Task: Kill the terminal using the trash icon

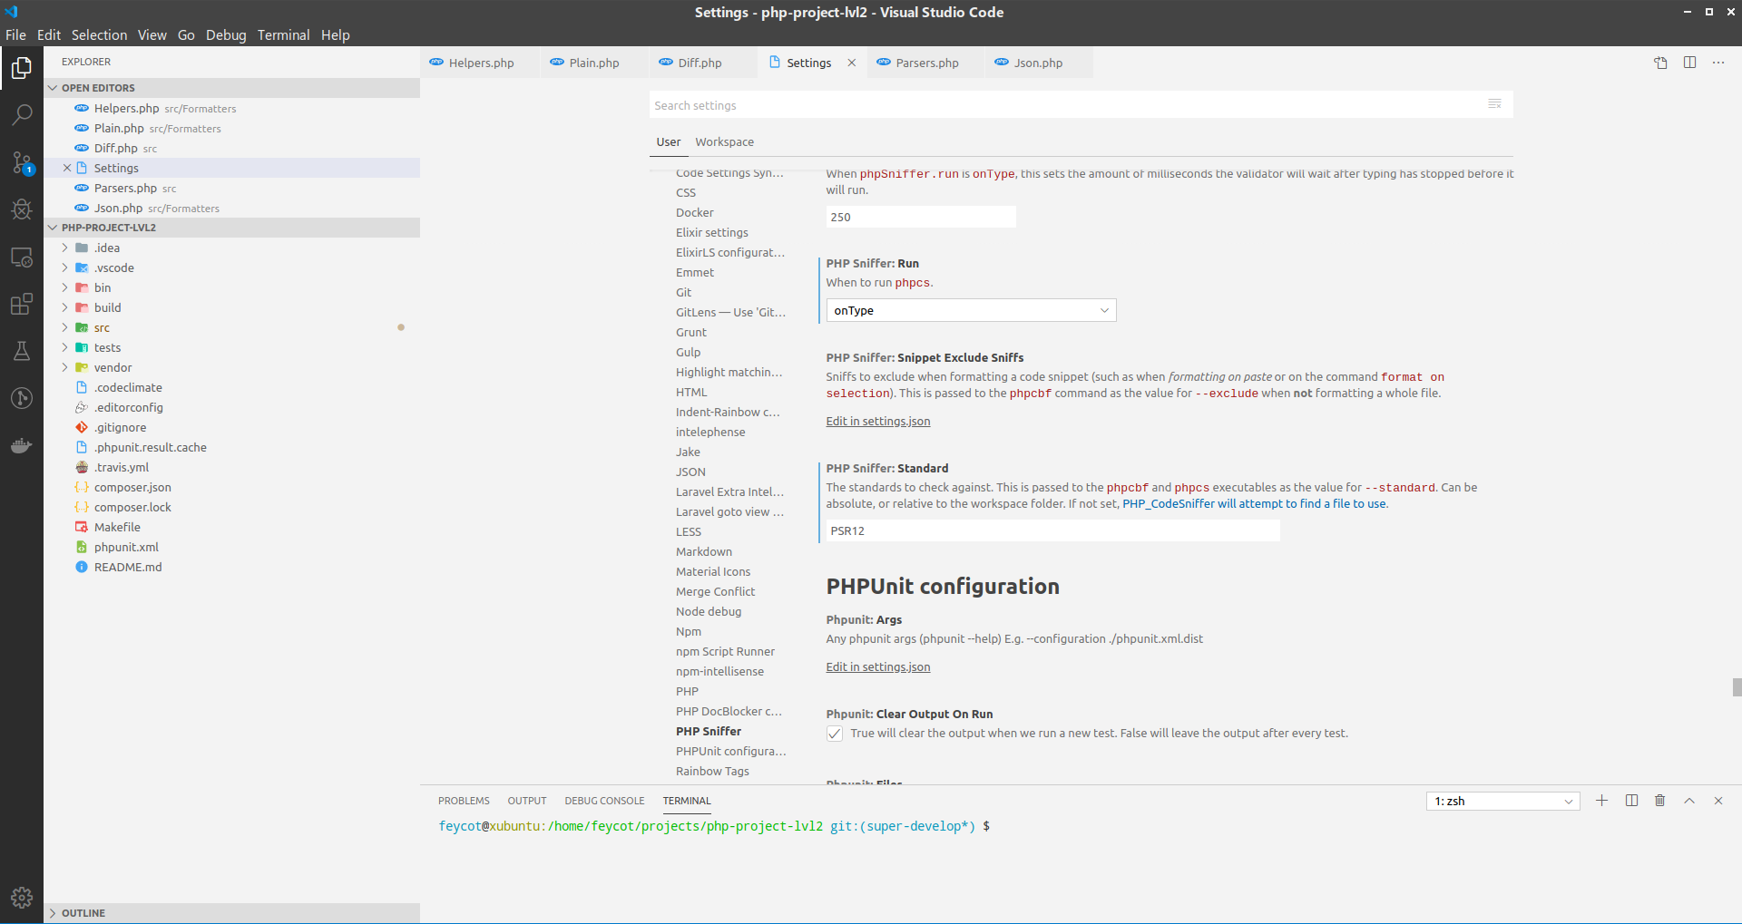Action: 1659,801
